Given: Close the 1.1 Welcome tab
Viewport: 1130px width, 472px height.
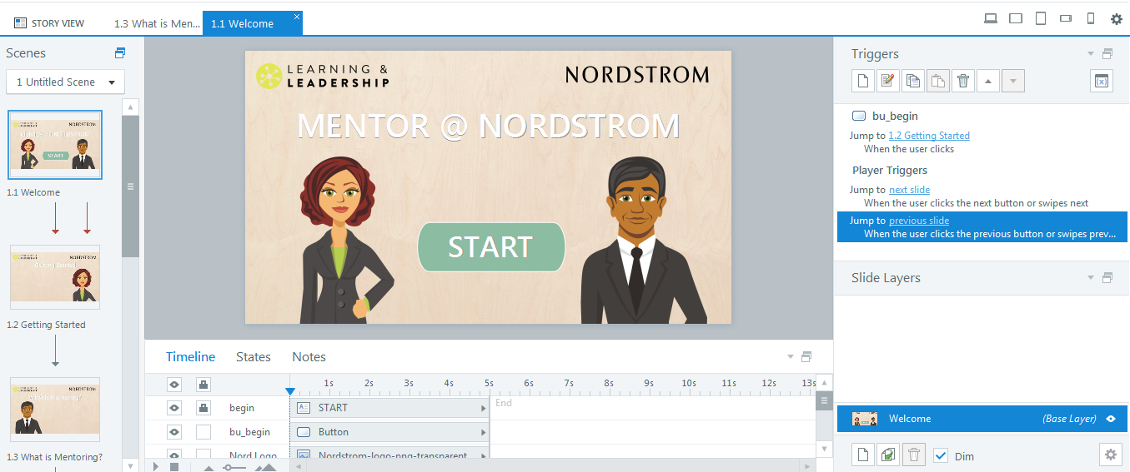Looking at the screenshot, I should (x=297, y=16).
